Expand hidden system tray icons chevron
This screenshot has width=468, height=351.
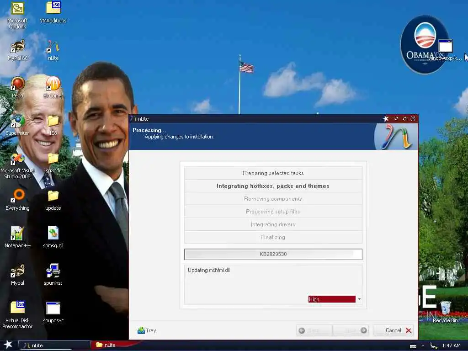(423, 346)
